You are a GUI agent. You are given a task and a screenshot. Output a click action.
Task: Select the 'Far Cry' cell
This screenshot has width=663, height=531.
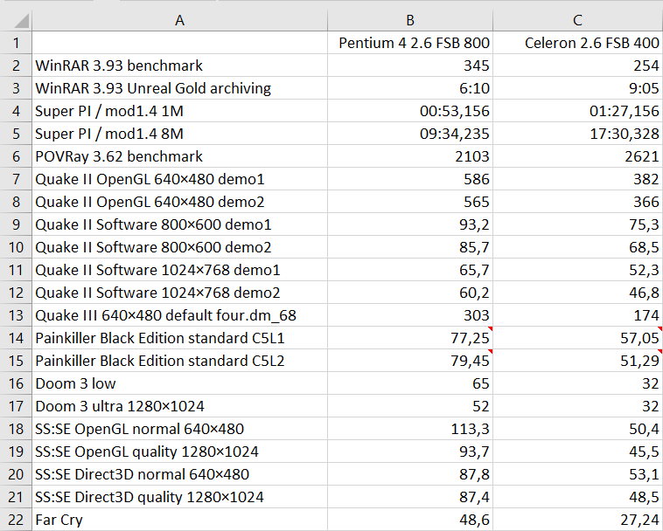pos(179,520)
